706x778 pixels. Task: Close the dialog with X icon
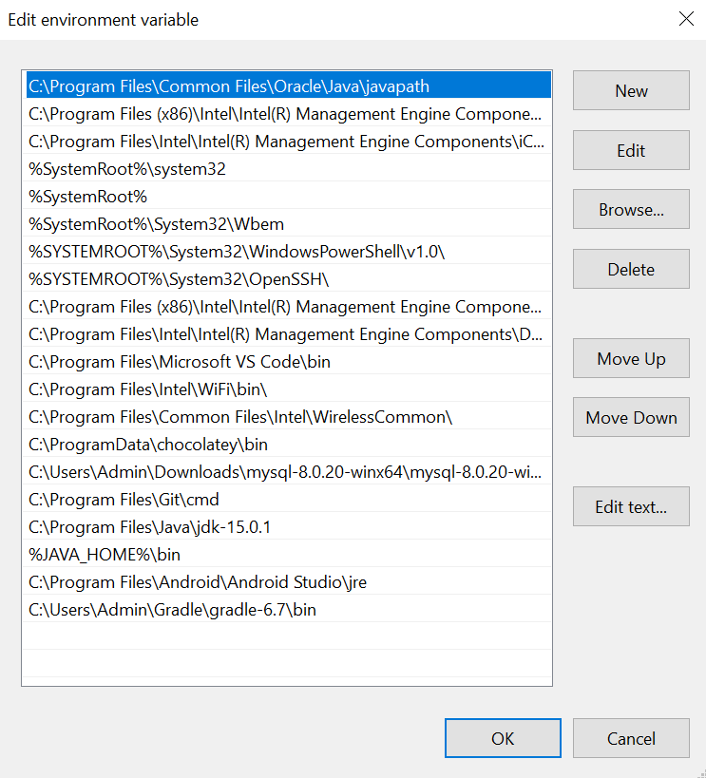[686, 19]
